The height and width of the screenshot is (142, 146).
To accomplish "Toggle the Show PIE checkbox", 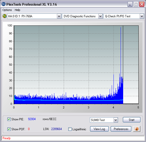I will pyautogui.click(x=9, y=119).
